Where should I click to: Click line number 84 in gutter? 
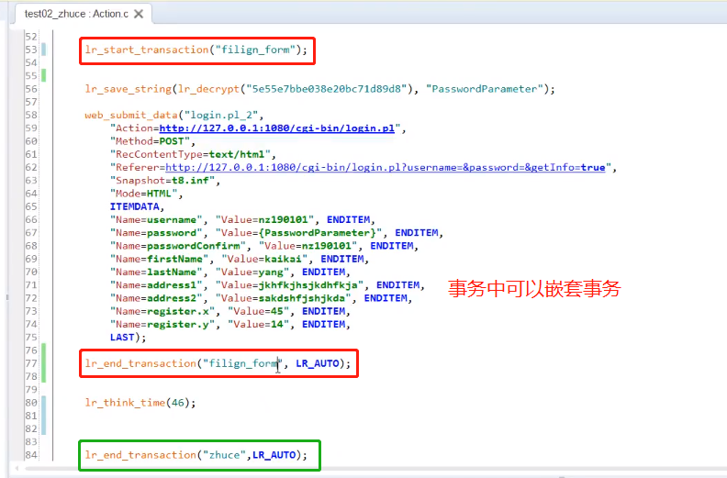pos(31,455)
